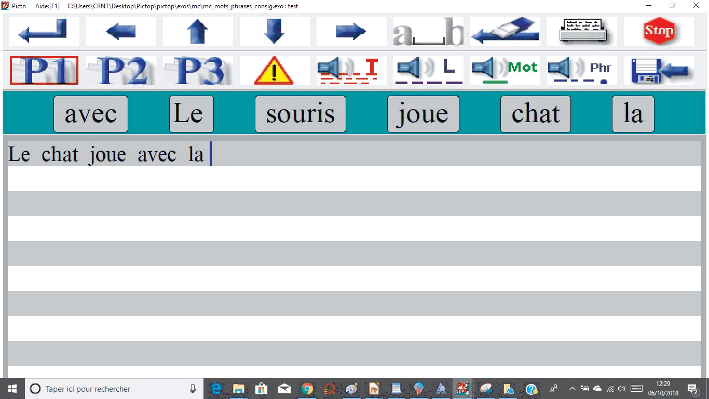Click the up arrow toolbar icon
The image size is (709, 399).
click(x=197, y=32)
